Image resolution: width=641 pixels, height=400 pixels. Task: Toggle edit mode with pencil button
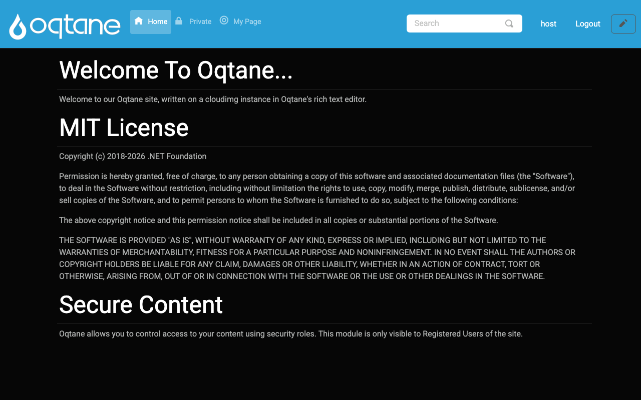(x=623, y=24)
